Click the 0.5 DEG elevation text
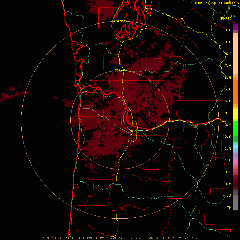This screenshot has height=240, width=240. 133,238
